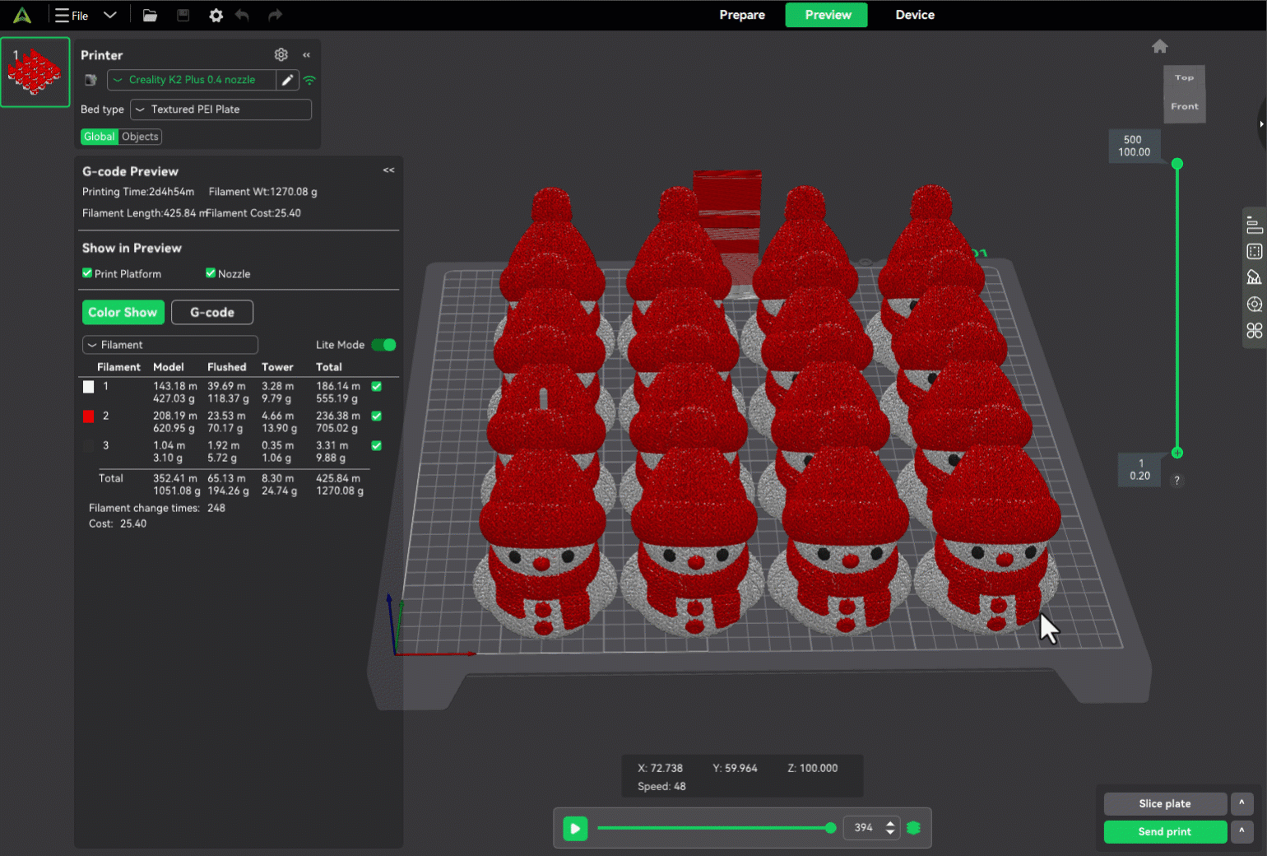
Task: Click the dashed square bounding icon
Action: click(x=1254, y=251)
